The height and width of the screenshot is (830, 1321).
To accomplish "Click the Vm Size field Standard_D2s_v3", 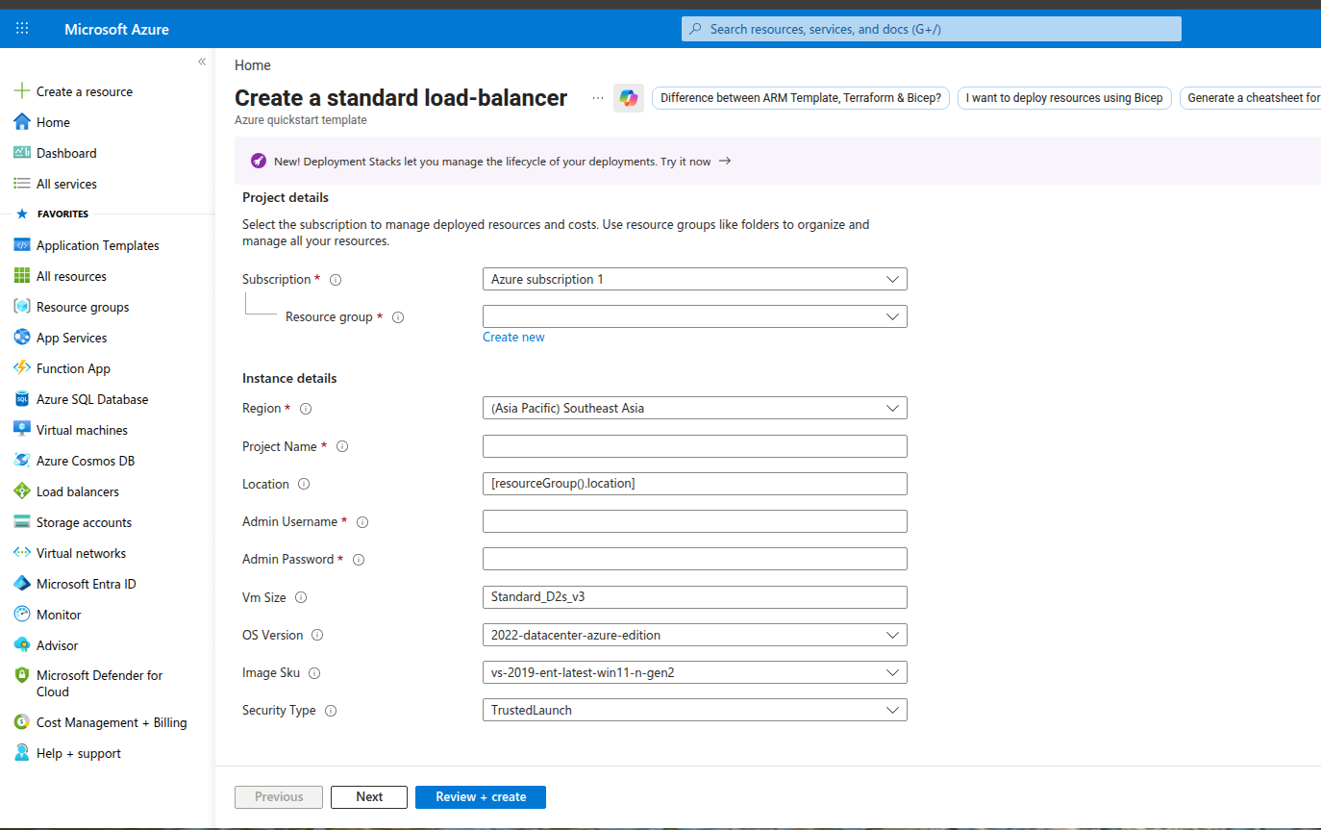I will click(x=695, y=597).
